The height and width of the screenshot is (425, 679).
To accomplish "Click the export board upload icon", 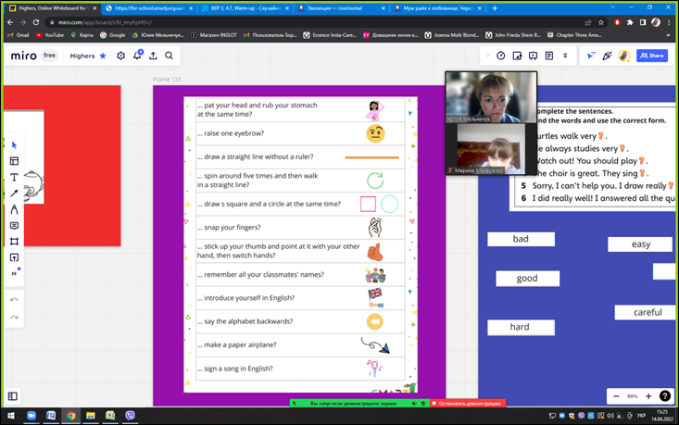I will (153, 56).
